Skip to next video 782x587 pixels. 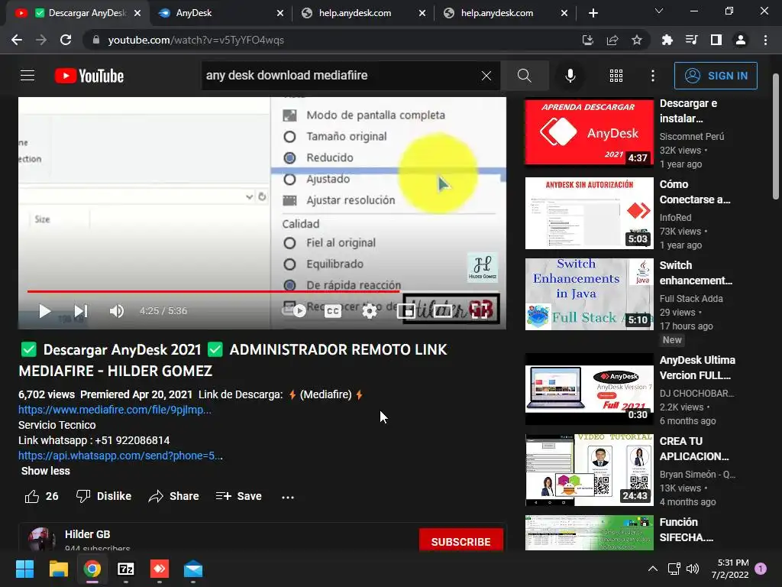81,311
